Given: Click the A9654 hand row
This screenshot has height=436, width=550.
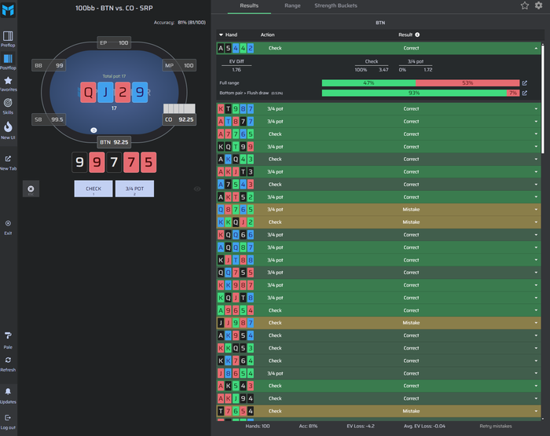Looking at the screenshot, I should [x=379, y=310].
